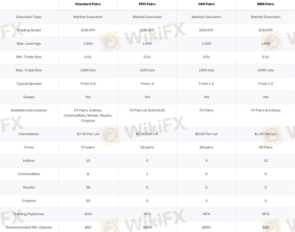Select the PRO Pairs column header
The image size is (295, 232).
[147, 4]
